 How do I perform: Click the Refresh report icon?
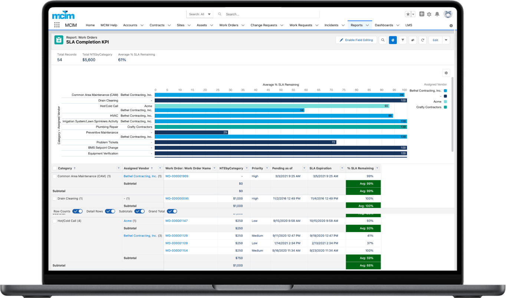[423, 40]
